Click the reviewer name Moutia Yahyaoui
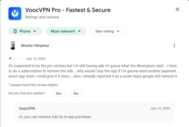 click(35, 45)
